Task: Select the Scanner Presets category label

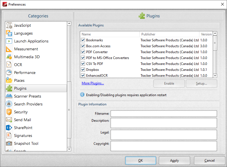Action: coord(28,96)
